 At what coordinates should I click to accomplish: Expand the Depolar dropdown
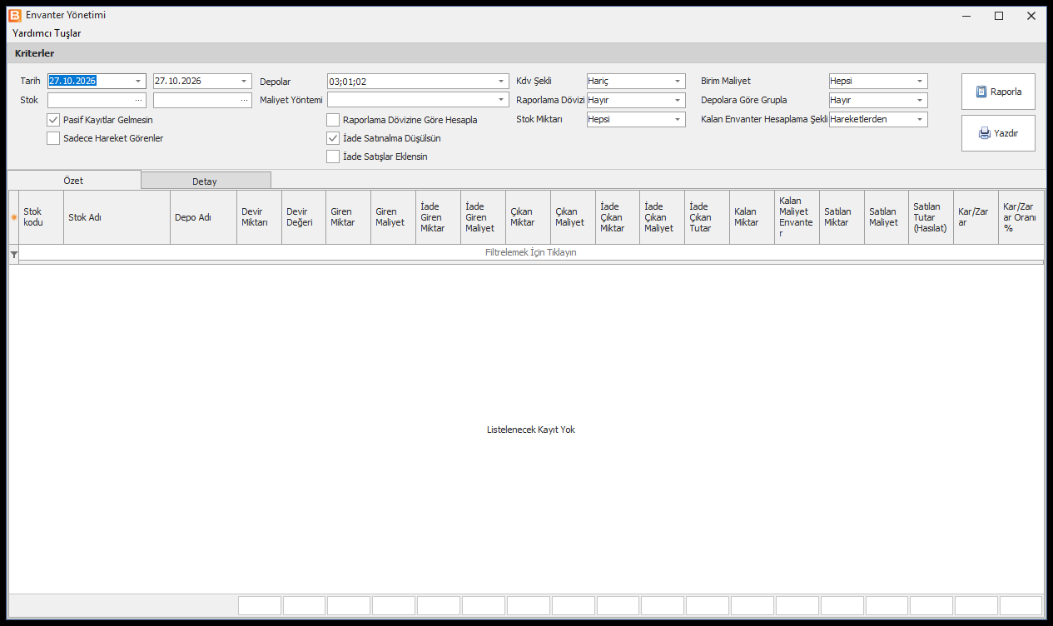tap(501, 82)
